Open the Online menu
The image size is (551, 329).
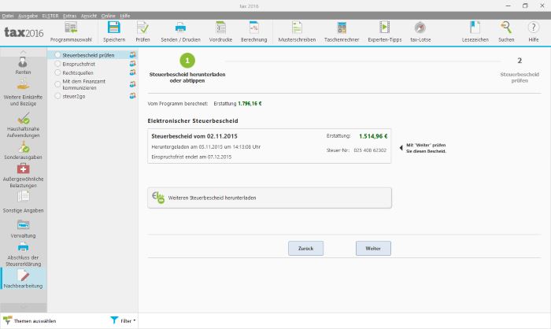(x=109, y=16)
